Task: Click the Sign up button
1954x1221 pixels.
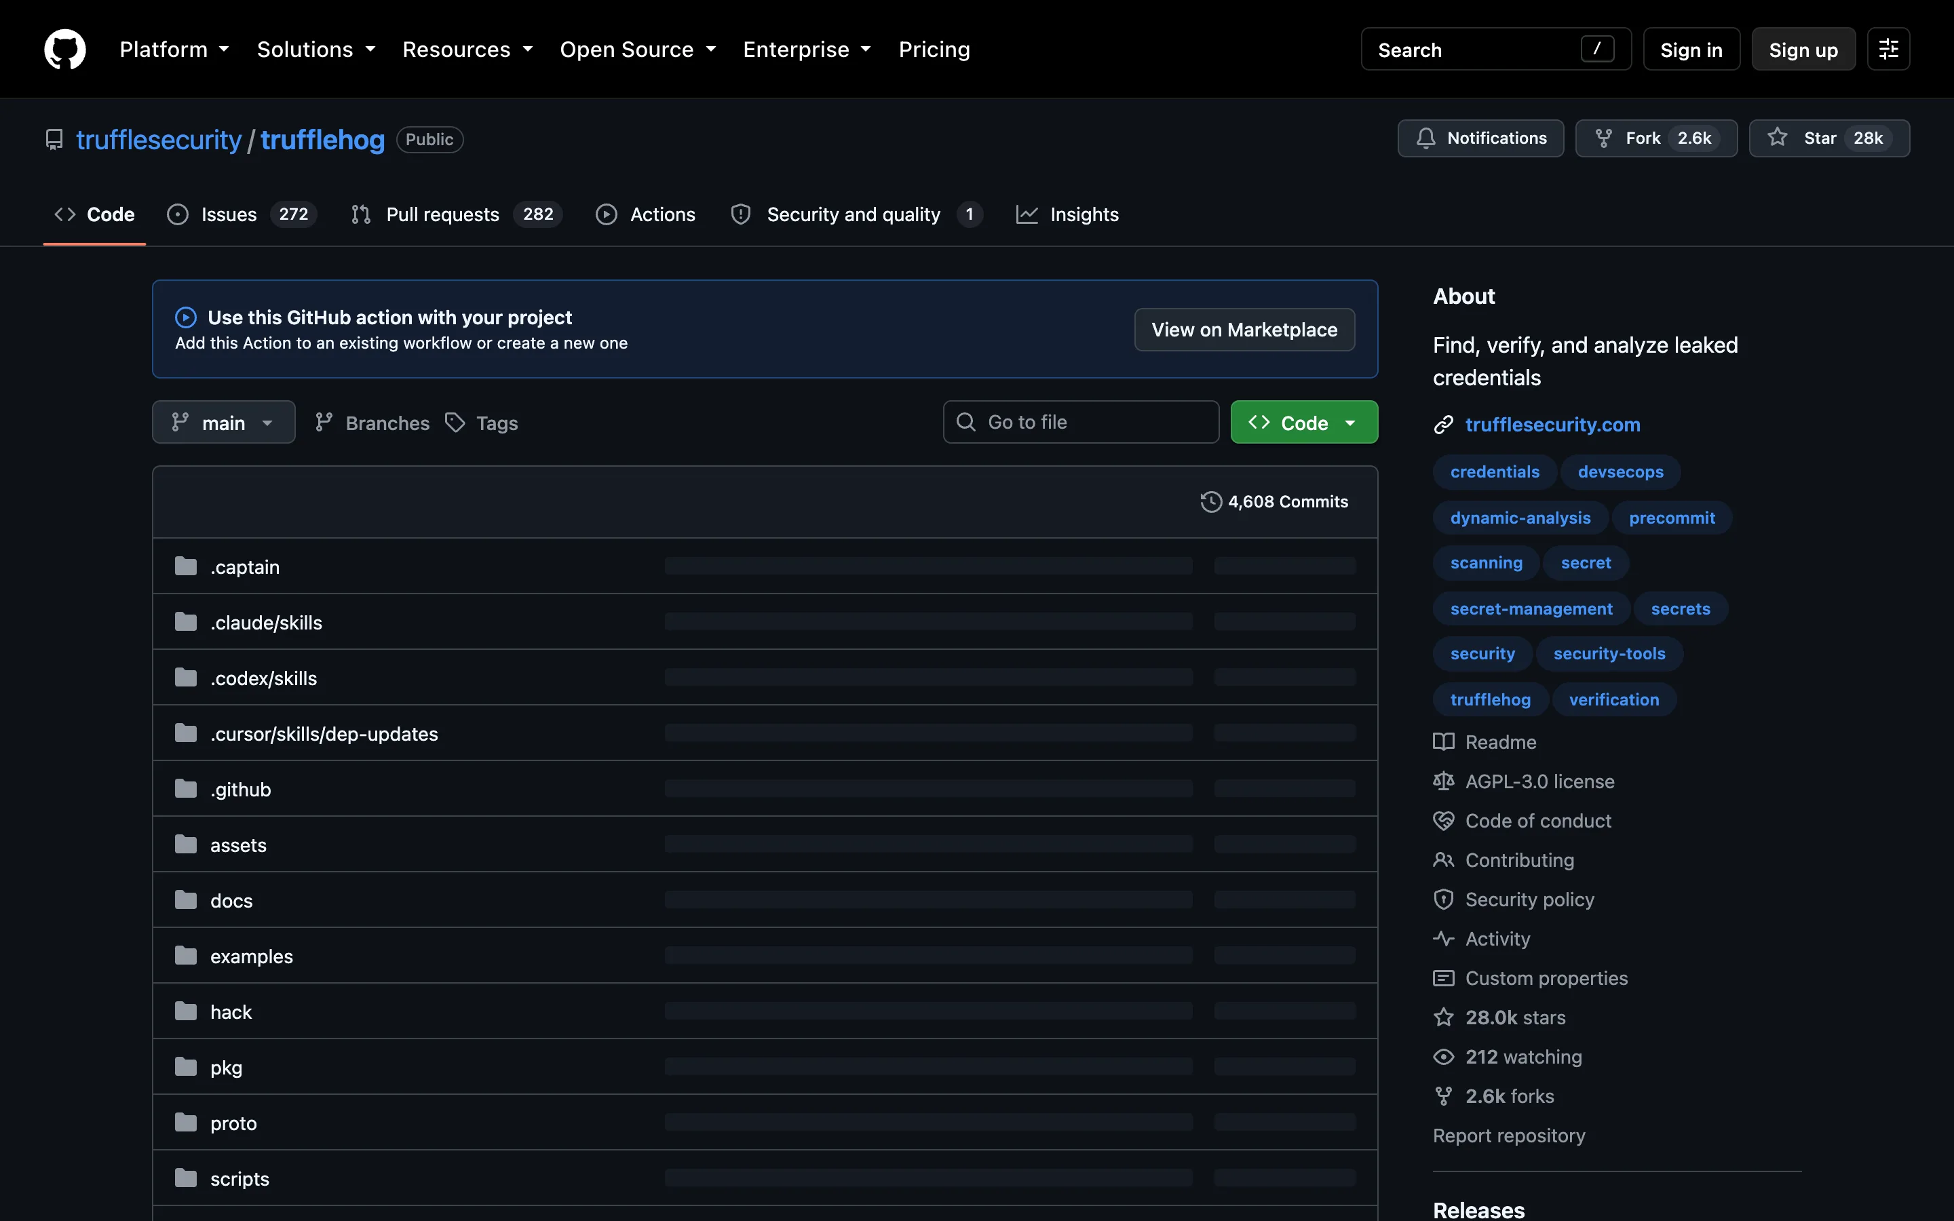Action: coord(1803,50)
